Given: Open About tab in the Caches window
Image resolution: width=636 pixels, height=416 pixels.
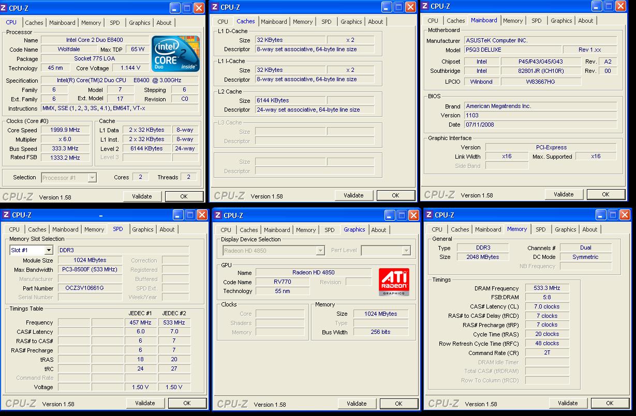Looking at the screenshot, I should [376, 22].
